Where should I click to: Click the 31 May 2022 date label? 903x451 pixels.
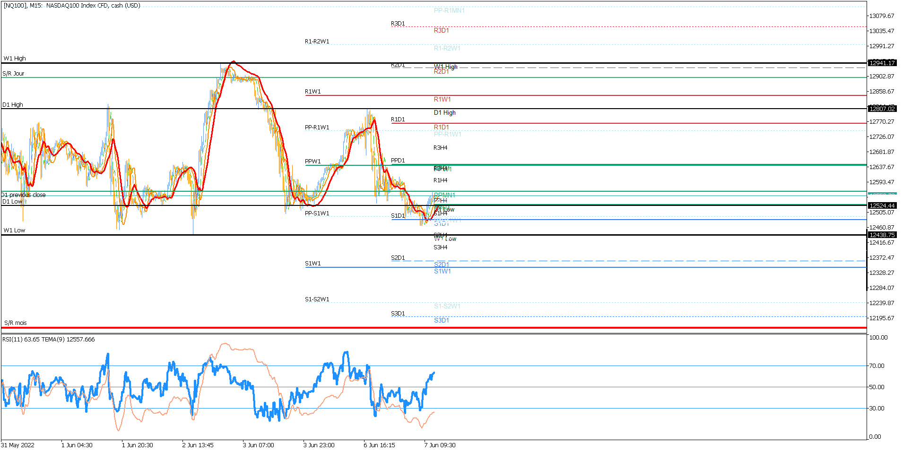(x=17, y=445)
